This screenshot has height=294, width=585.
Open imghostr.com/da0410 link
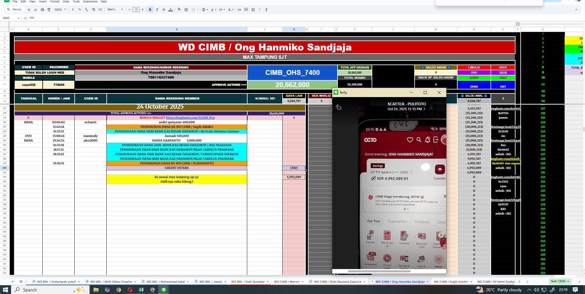point(505,177)
